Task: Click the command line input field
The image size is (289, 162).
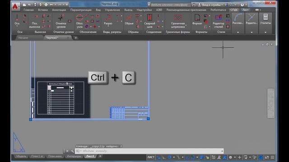Action: pos(149,151)
